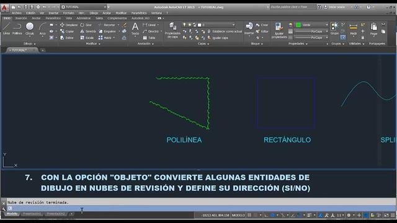This screenshot has height=223, width=397.
Task: Toggle the MODELO space status button
Action: pos(238,216)
